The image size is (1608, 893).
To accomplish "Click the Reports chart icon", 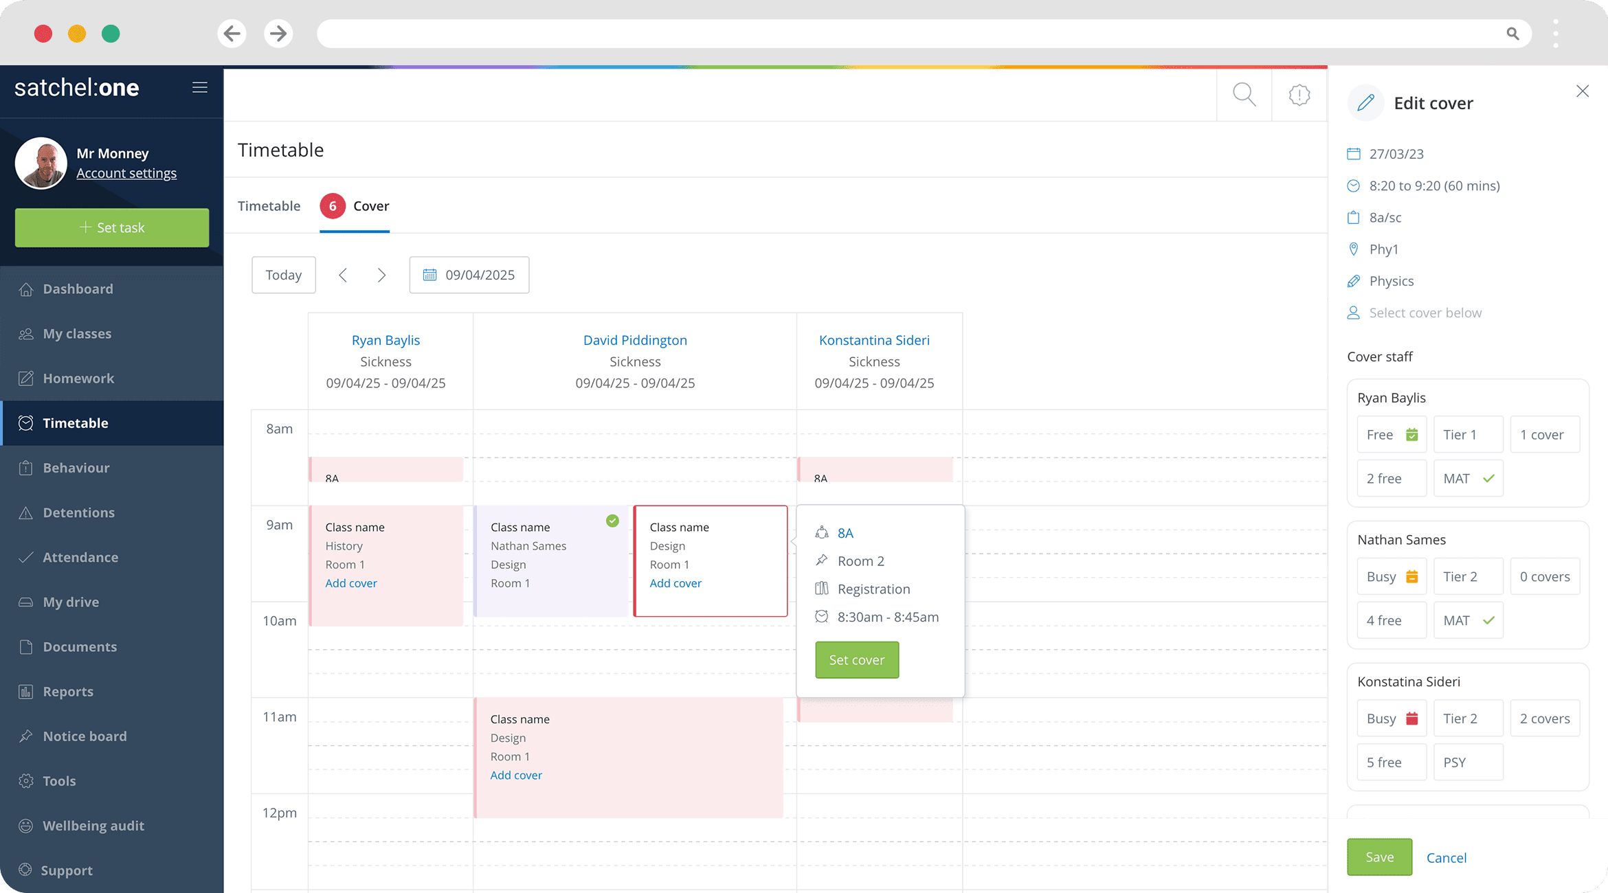I will click(26, 692).
